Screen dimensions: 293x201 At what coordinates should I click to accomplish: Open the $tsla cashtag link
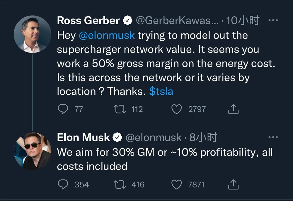pyautogui.click(x=161, y=91)
